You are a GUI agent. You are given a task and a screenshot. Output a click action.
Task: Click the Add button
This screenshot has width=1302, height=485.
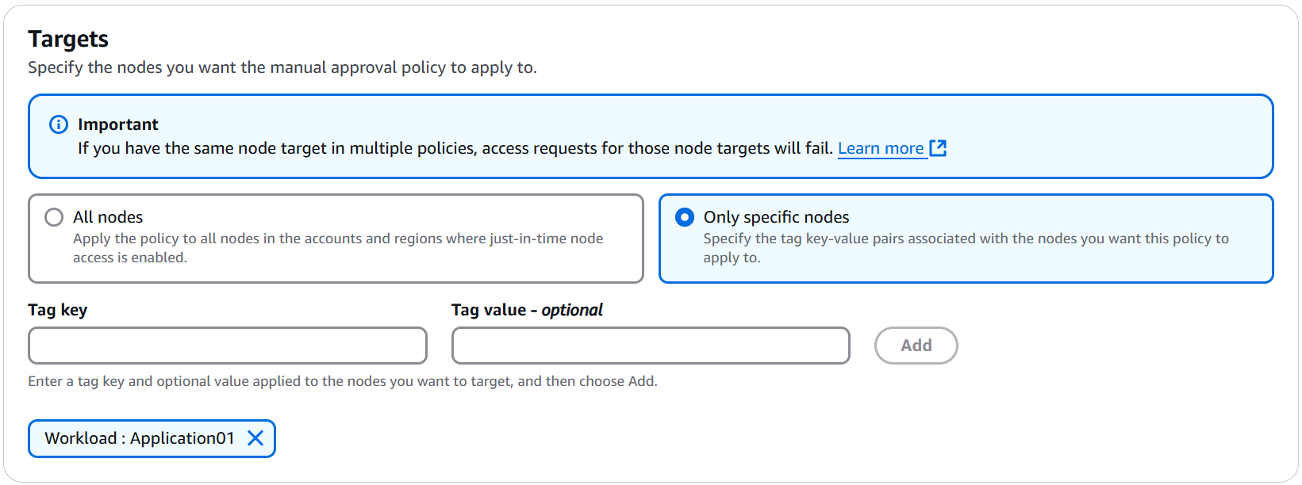[x=916, y=346]
